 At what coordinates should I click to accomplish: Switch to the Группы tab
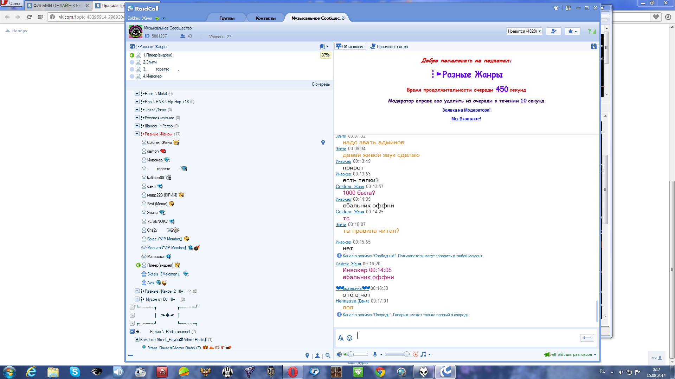[227, 18]
